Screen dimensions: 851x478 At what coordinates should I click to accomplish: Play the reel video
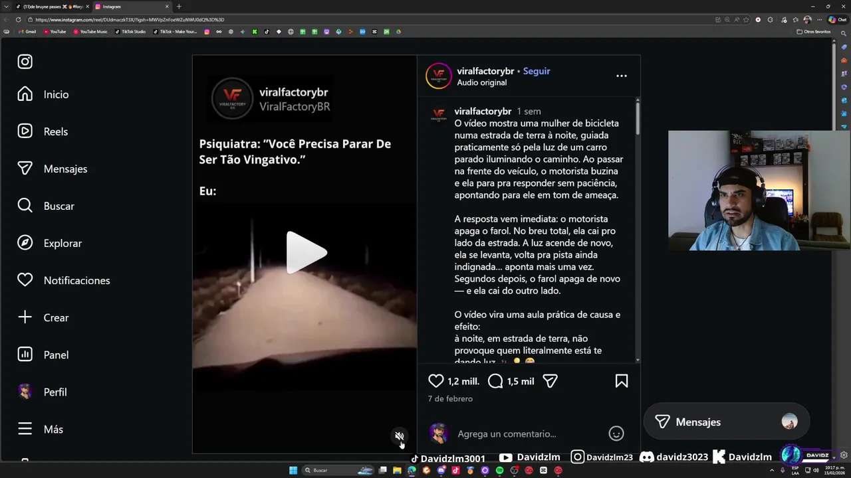point(306,252)
